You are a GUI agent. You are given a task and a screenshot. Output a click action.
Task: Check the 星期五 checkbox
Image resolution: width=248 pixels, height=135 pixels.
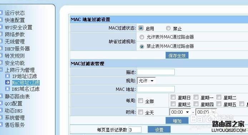coord(219,104)
